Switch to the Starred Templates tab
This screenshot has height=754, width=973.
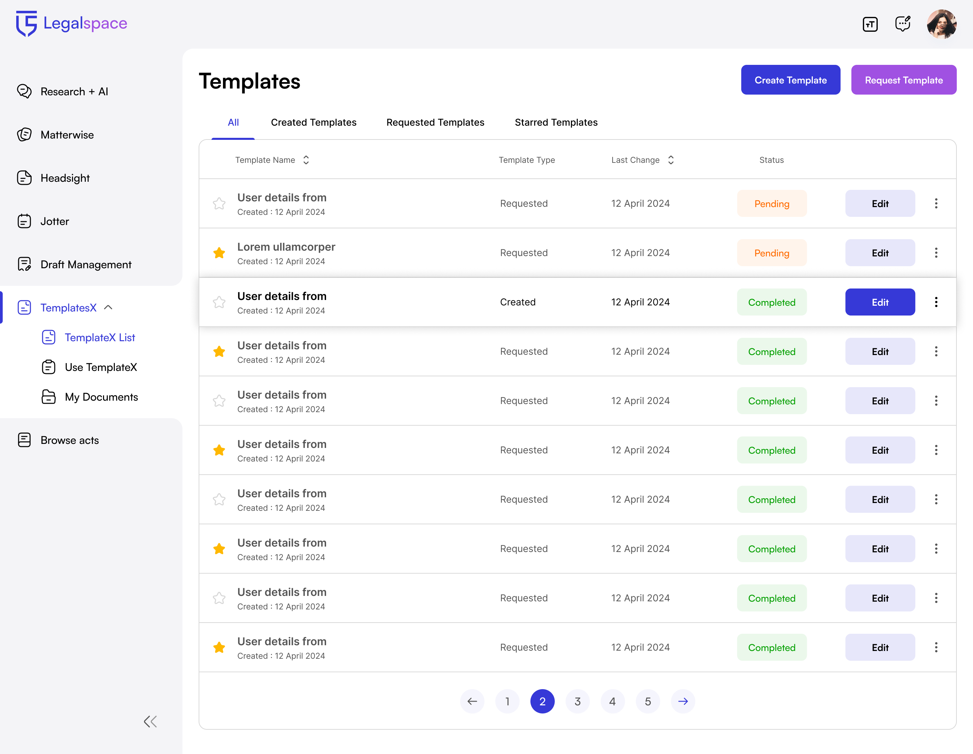(x=555, y=123)
